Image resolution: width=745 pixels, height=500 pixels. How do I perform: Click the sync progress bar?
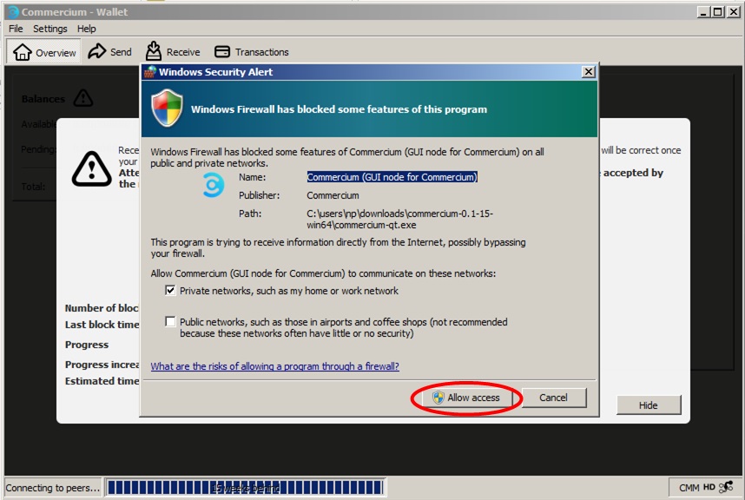pos(245,487)
